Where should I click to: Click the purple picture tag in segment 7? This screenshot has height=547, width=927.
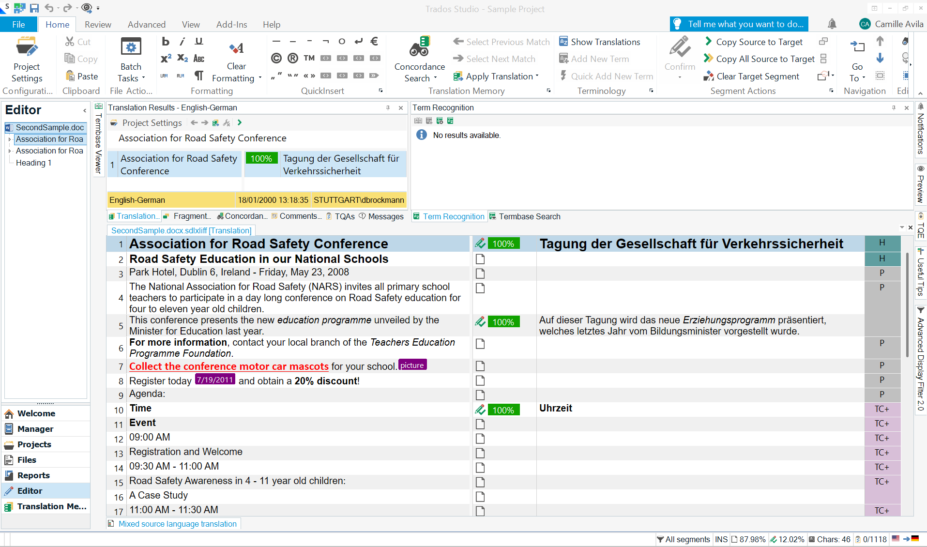[x=412, y=365]
